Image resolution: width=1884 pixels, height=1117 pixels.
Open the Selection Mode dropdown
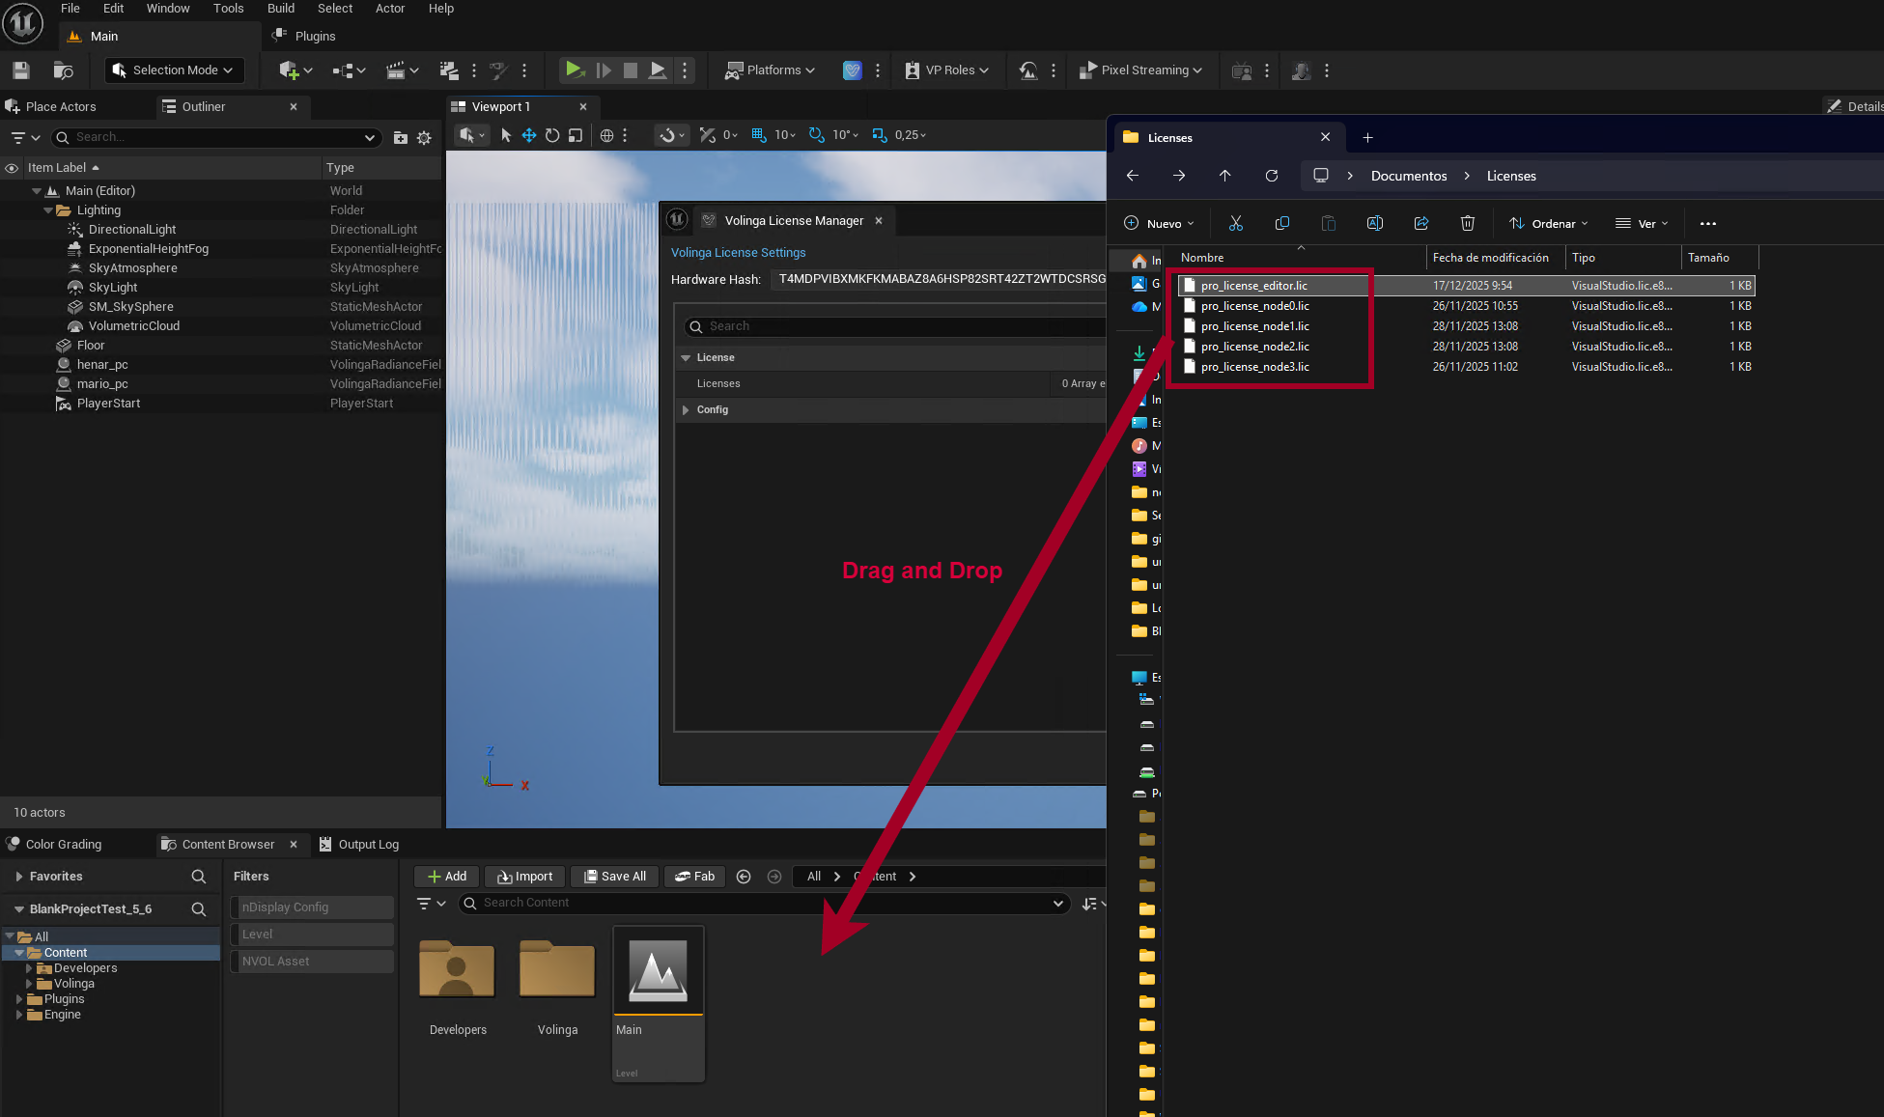pyautogui.click(x=175, y=70)
